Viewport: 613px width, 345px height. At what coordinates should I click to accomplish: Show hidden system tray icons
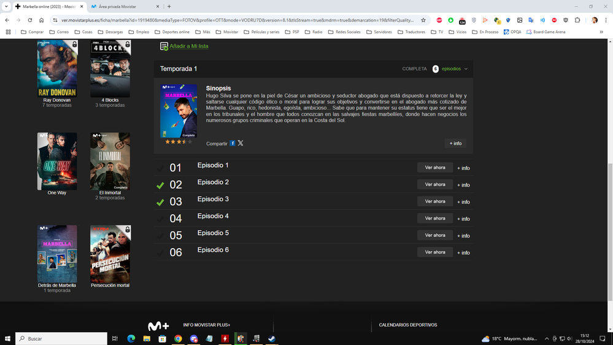point(547,339)
